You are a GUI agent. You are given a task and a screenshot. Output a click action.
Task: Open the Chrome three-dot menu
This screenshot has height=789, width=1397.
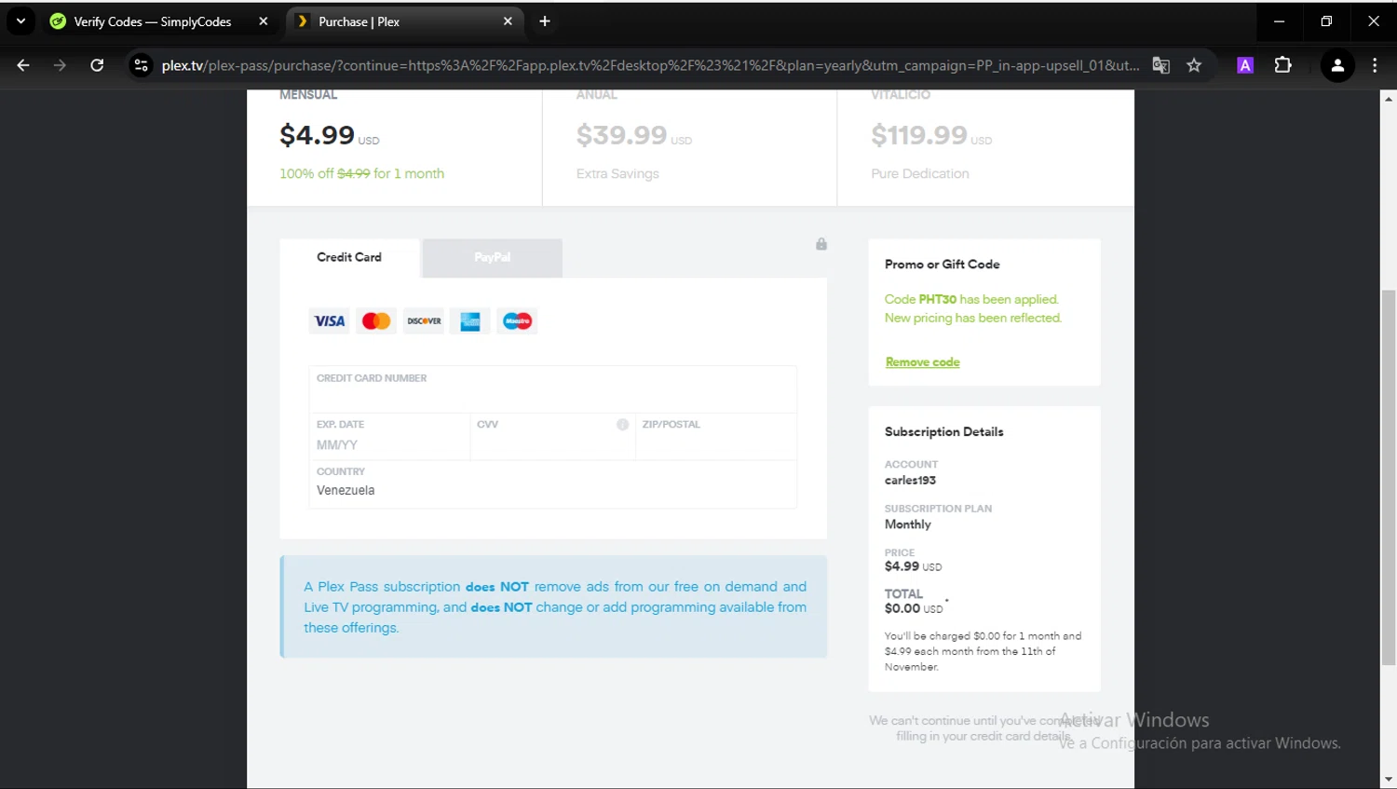[x=1375, y=65]
